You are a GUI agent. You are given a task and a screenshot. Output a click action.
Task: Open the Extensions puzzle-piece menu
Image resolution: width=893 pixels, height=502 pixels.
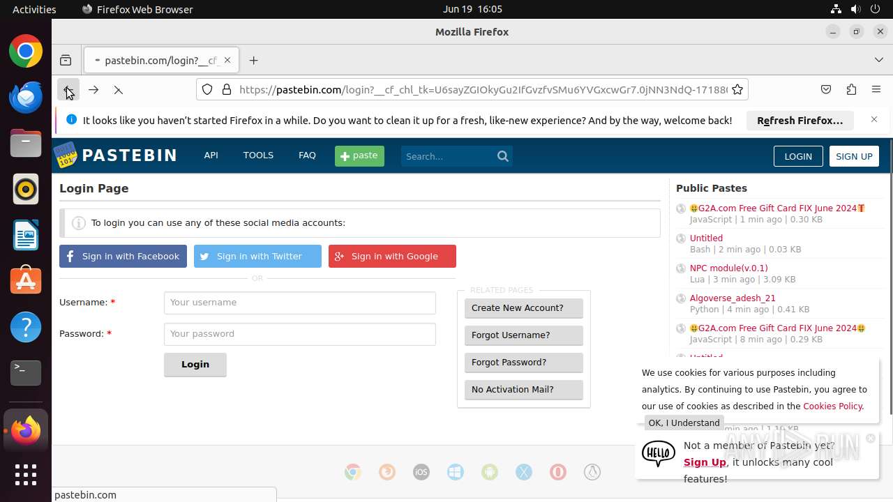point(851,89)
